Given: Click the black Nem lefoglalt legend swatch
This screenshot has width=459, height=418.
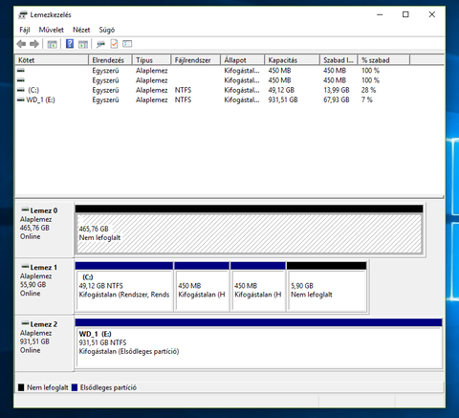Looking at the screenshot, I should point(21,387).
